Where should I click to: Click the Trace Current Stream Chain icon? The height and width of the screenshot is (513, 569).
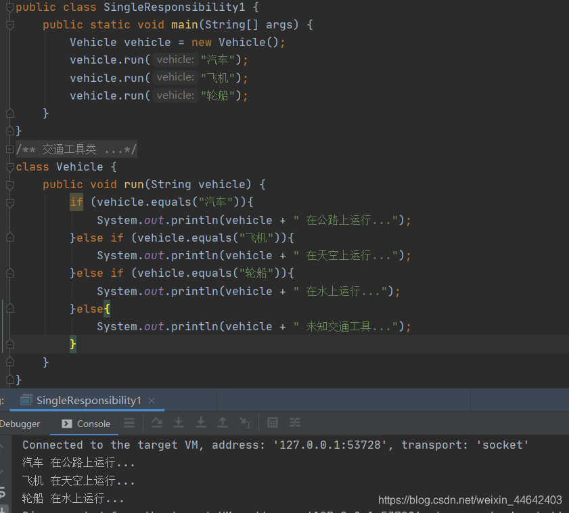pos(295,422)
